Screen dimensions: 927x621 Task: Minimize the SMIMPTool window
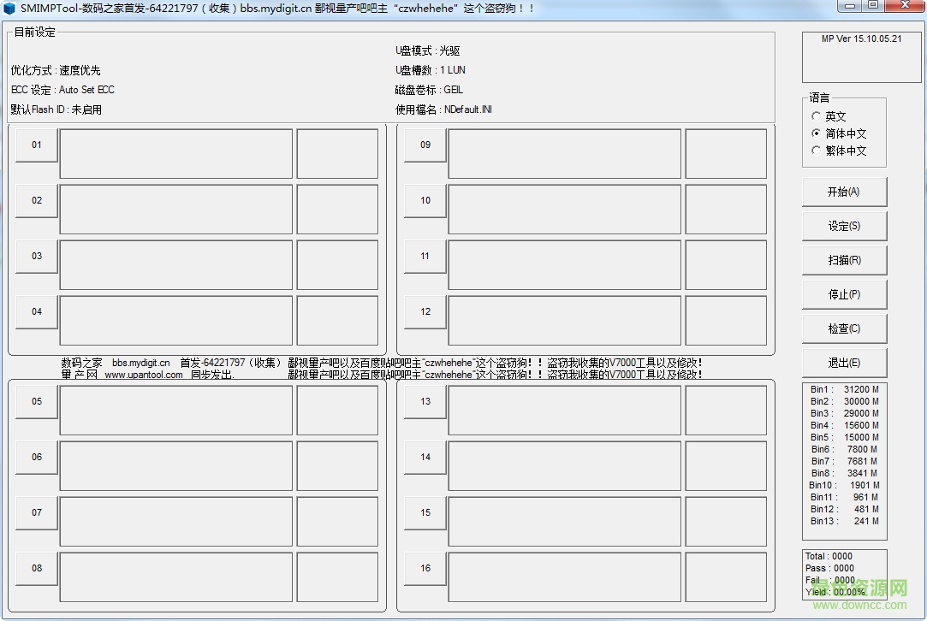click(x=850, y=5)
